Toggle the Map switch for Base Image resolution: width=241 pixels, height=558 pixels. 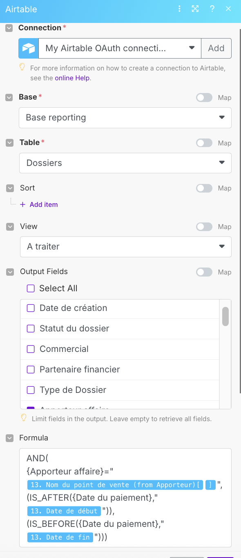point(204,98)
